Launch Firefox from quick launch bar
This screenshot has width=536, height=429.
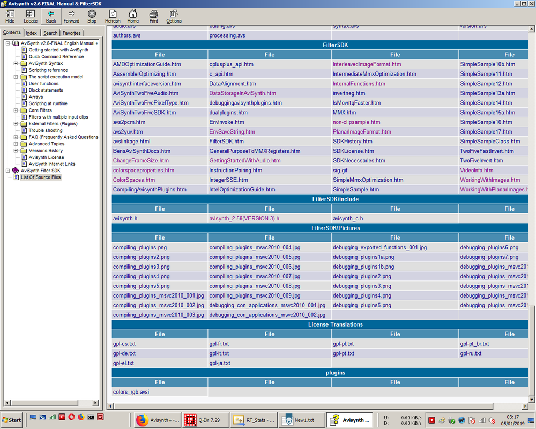[x=81, y=417]
